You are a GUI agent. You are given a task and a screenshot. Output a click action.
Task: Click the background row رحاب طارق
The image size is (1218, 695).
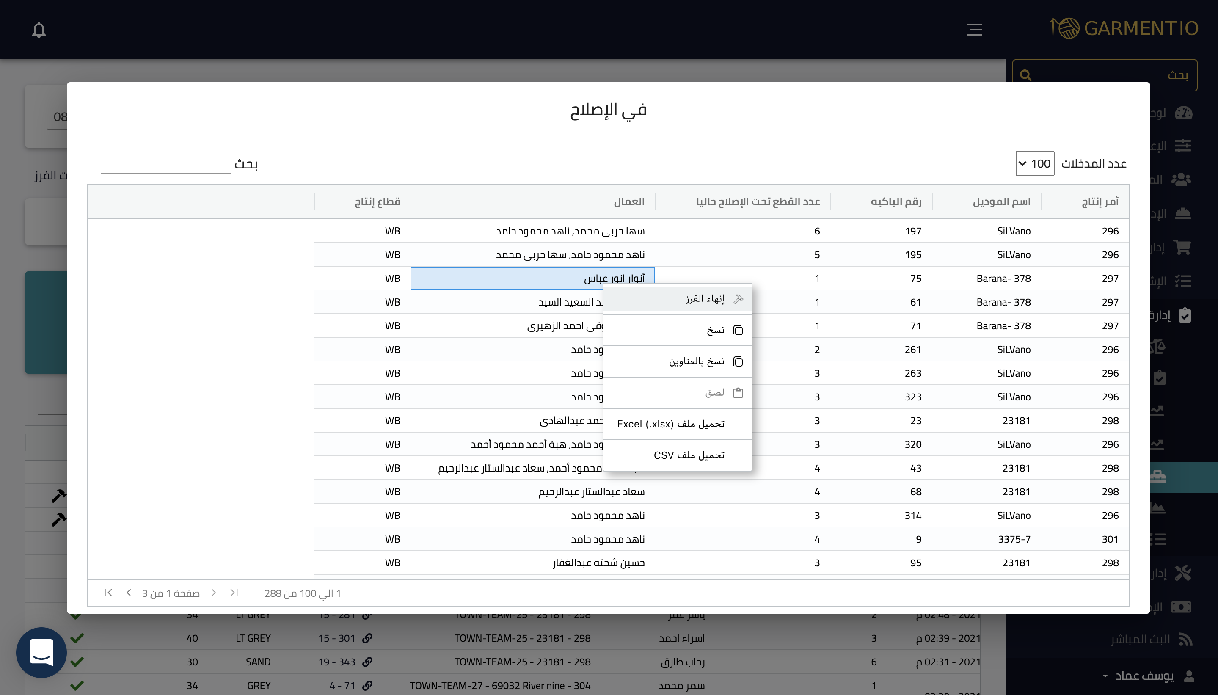click(683, 662)
